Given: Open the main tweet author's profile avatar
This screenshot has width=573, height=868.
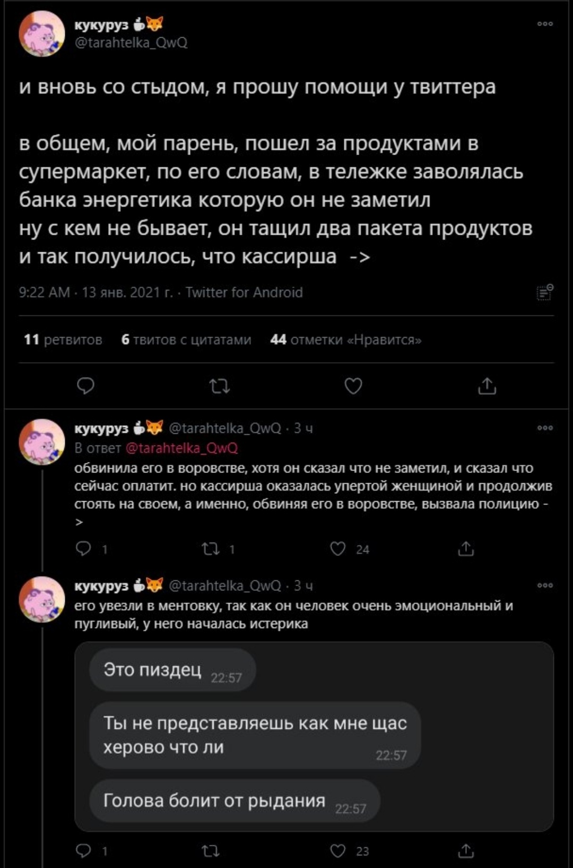Looking at the screenshot, I should [x=42, y=33].
